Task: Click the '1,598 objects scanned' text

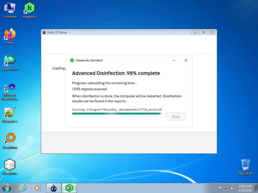Action: point(89,89)
